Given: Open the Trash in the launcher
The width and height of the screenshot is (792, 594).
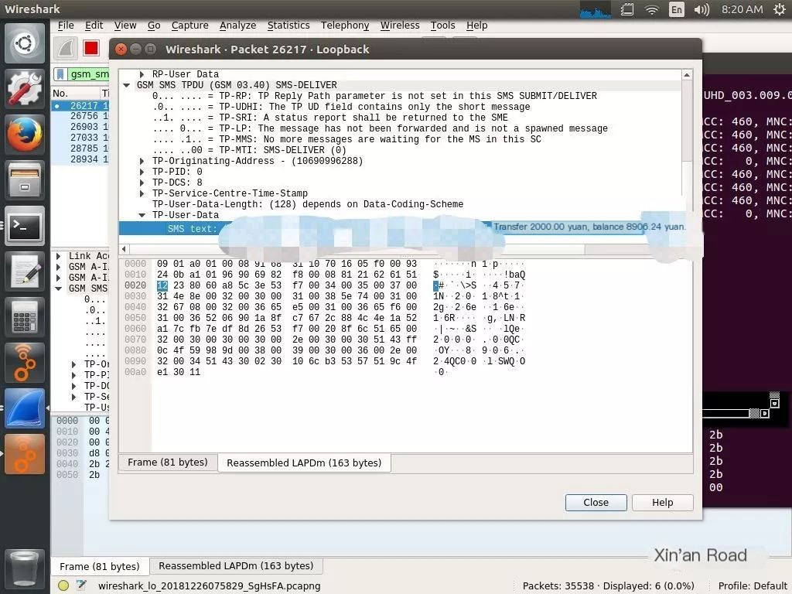Looking at the screenshot, I should (x=24, y=569).
